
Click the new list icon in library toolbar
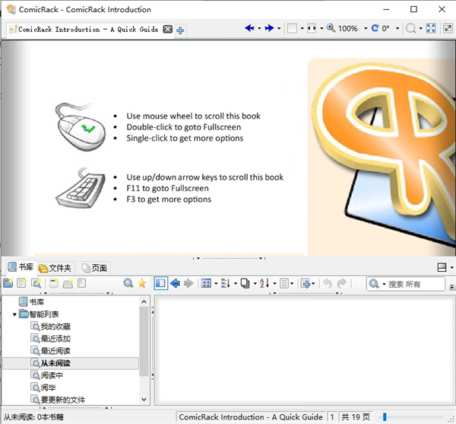(x=22, y=283)
